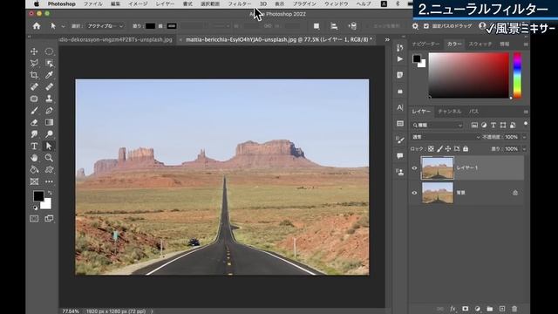Viewport: 558px width, 314px height.
Task: Select the Lasso tool
Action: (34, 64)
